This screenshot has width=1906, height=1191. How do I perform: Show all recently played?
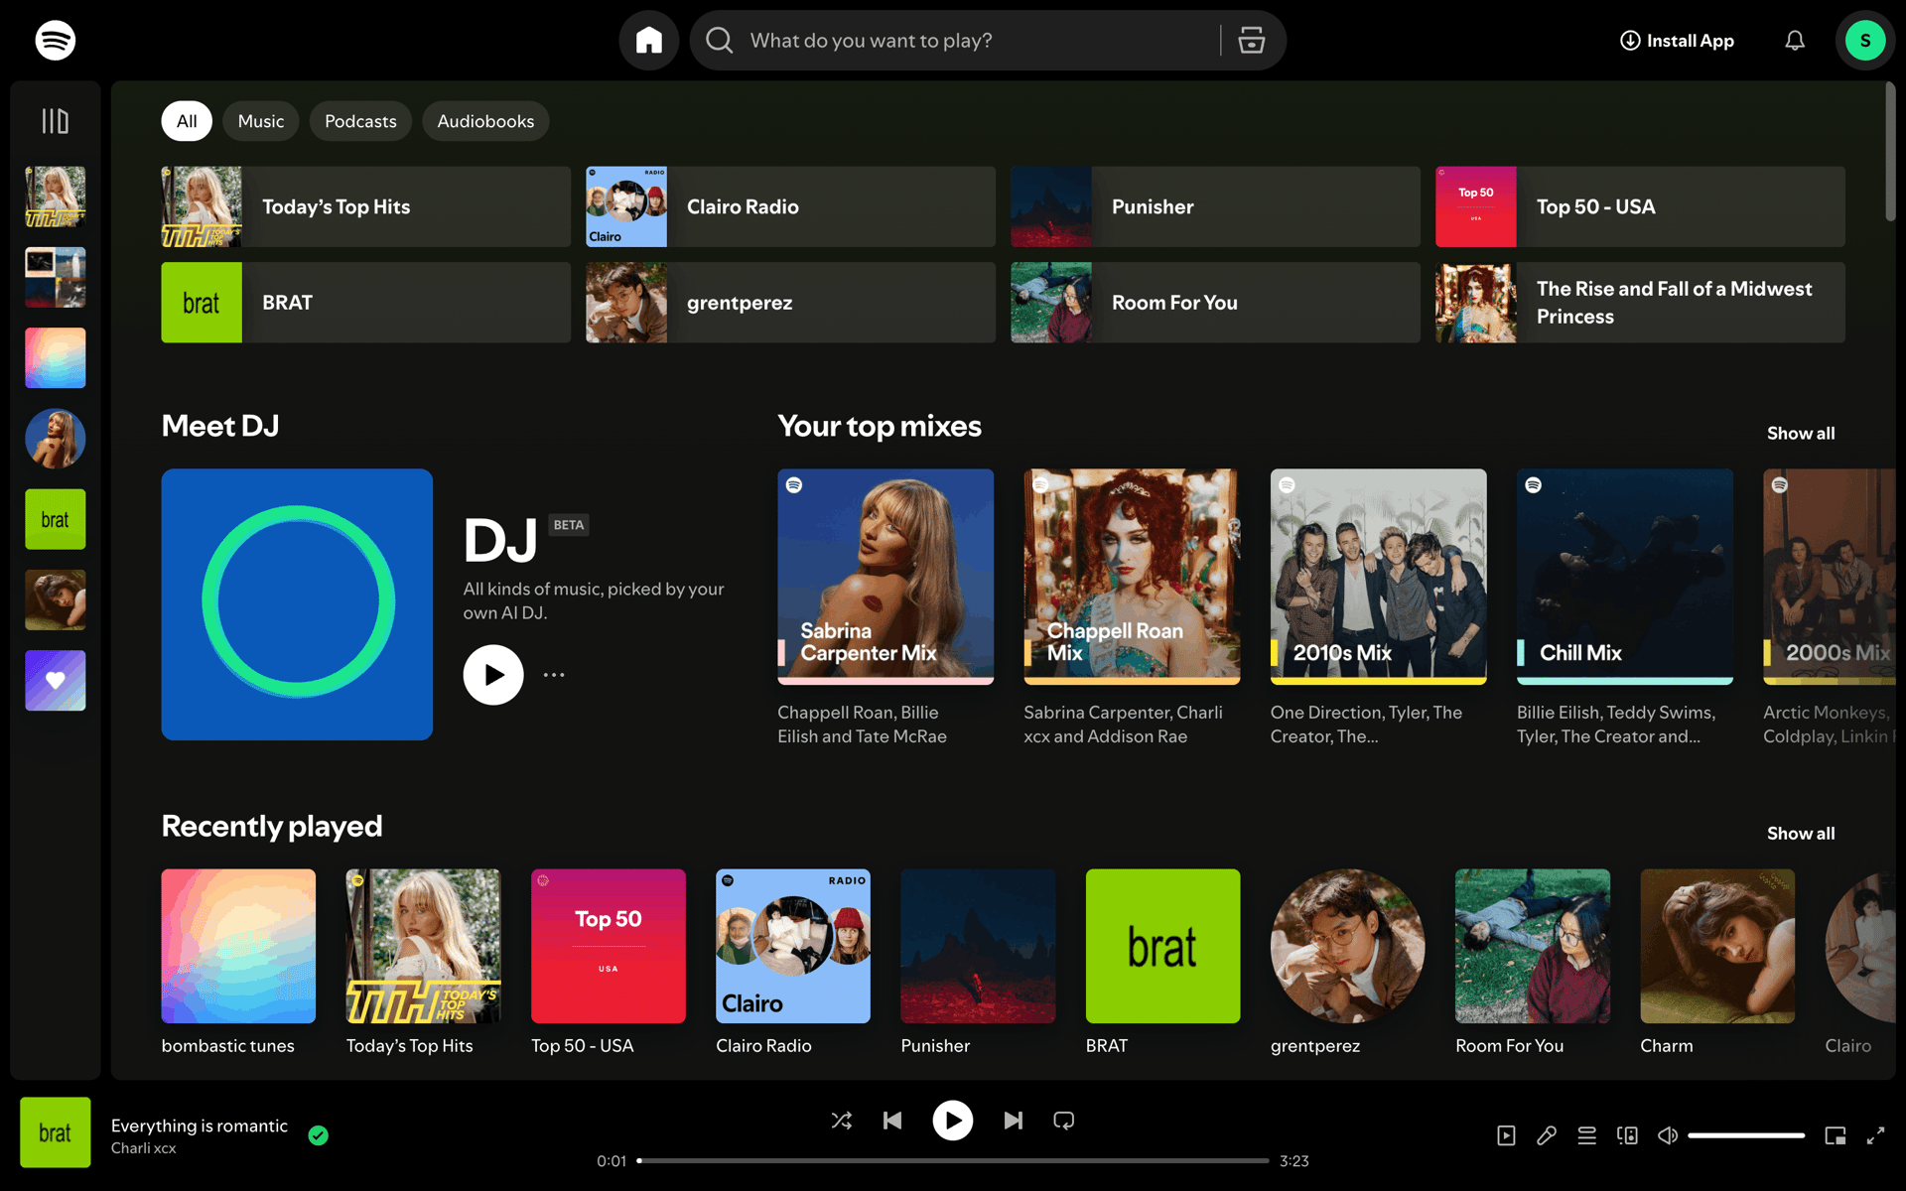pos(1801,833)
